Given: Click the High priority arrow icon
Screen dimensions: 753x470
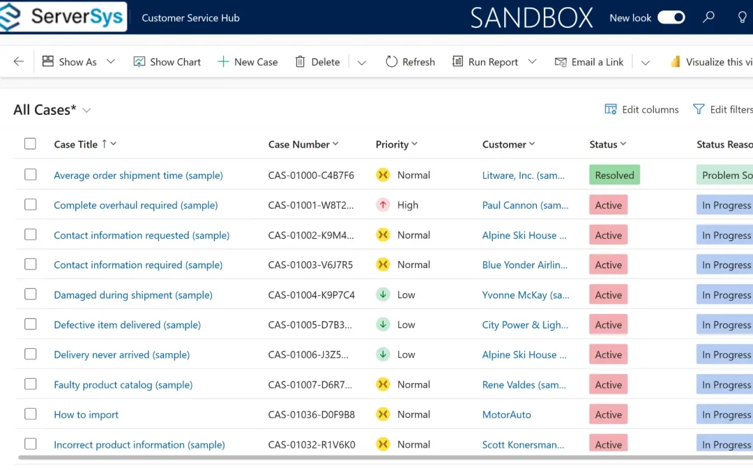Looking at the screenshot, I should coord(383,205).
